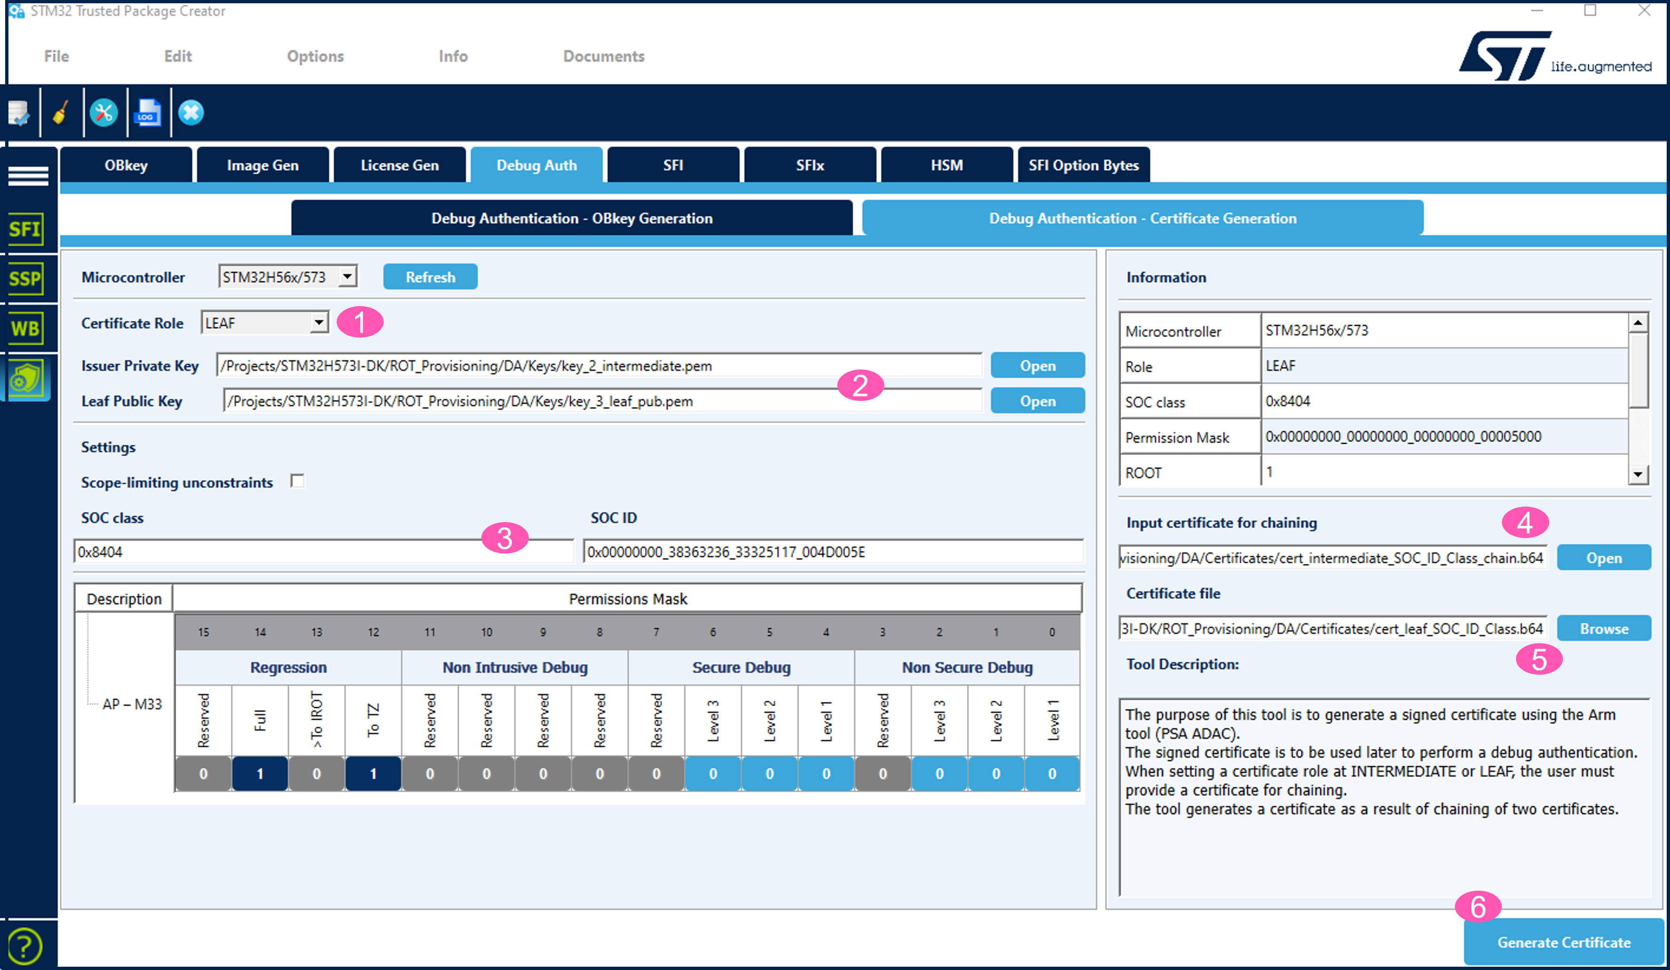Maximize the application window
Screen dimensions: 1670x970
pos(1590,11)
